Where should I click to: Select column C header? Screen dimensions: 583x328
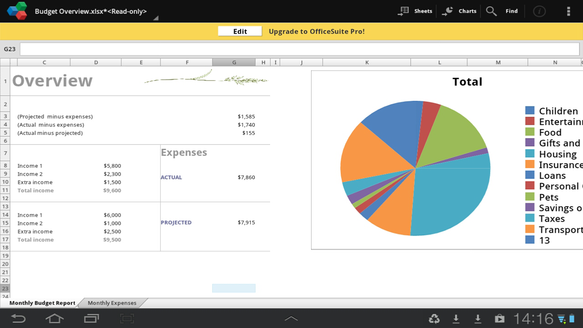click(x=44, y=62)
